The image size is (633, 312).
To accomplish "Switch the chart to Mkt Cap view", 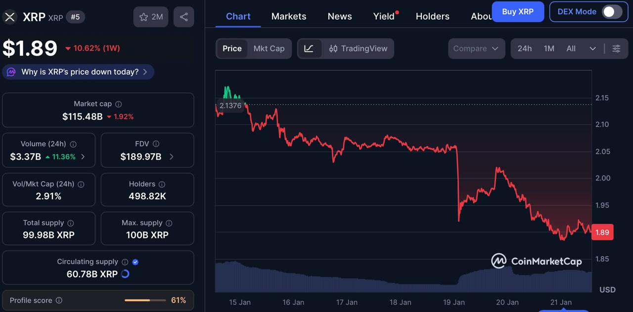I will pos(269,48).
